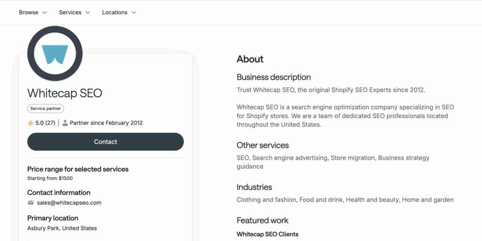Click the Industries heading
Viewport: 482px width, 241px height.
(x=254, y=187)
